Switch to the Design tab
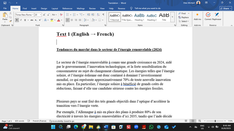The height and width of the screenshot is (131, 234). [44, 9]
